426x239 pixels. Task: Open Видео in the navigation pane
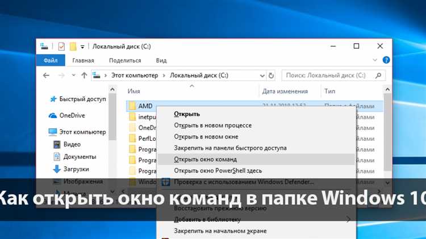pyautogui.click(x=72, y=144)
